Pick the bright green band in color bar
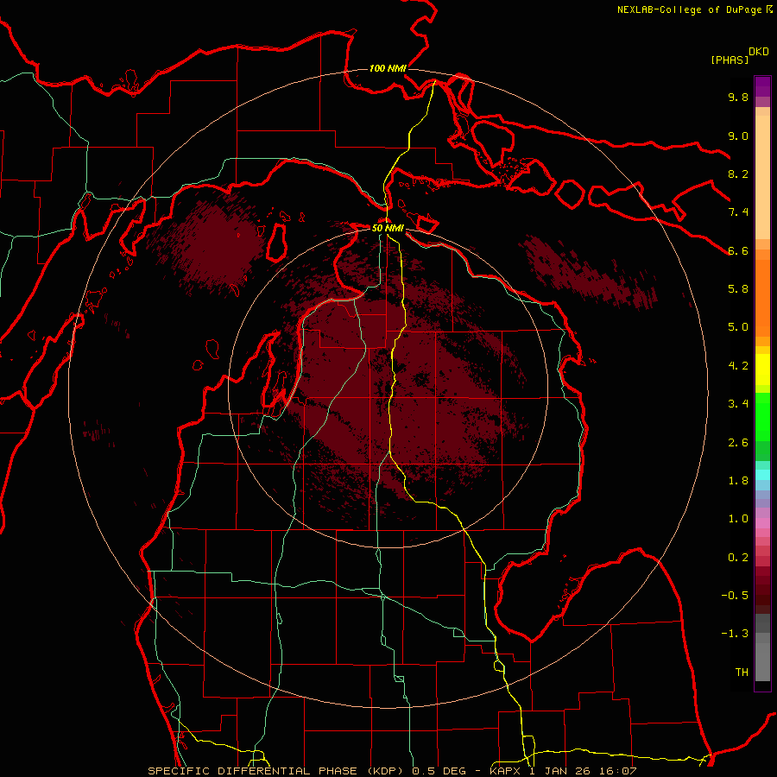777x777 pixels. (x=762, y=418)
